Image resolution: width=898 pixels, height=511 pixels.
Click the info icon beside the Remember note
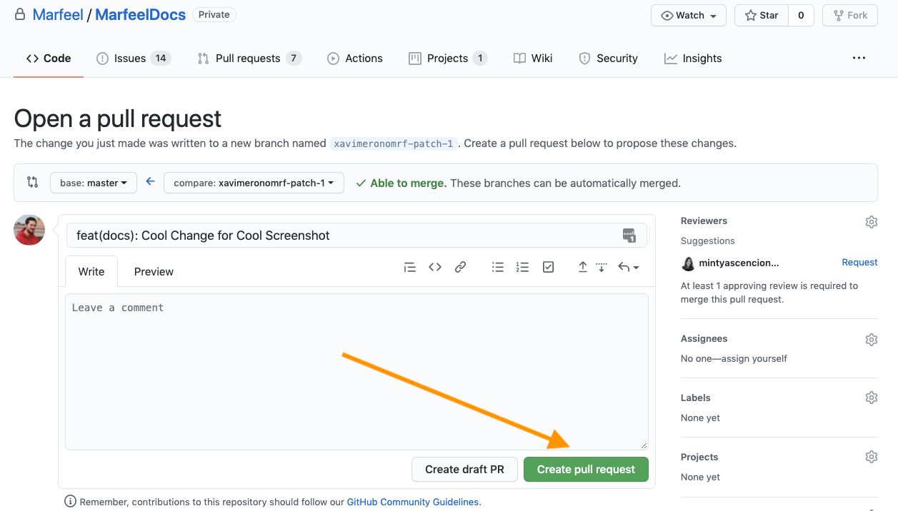point(71,502)
